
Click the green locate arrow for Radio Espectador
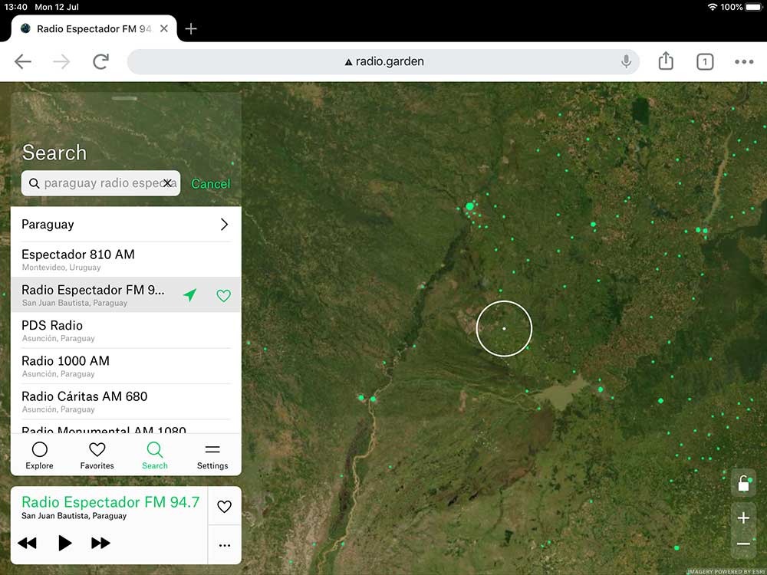189,295
